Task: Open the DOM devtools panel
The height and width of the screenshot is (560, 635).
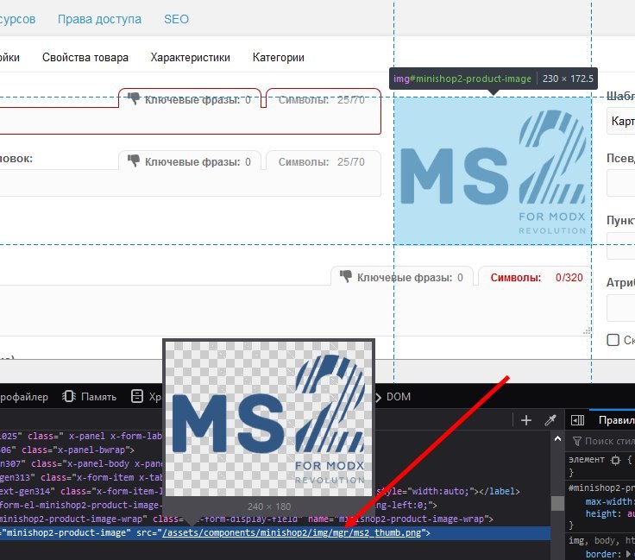Action: point(398,396)
